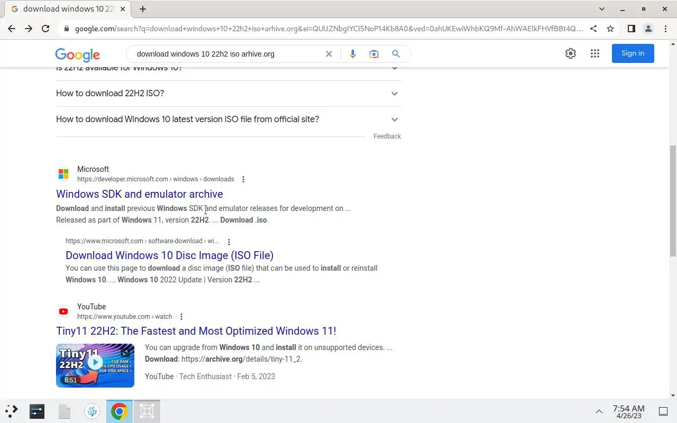Image resolution: width=677 pixels, height=423 pixels.
Task: Click the YouTube result favicon
Action: [x=63, y=311]
